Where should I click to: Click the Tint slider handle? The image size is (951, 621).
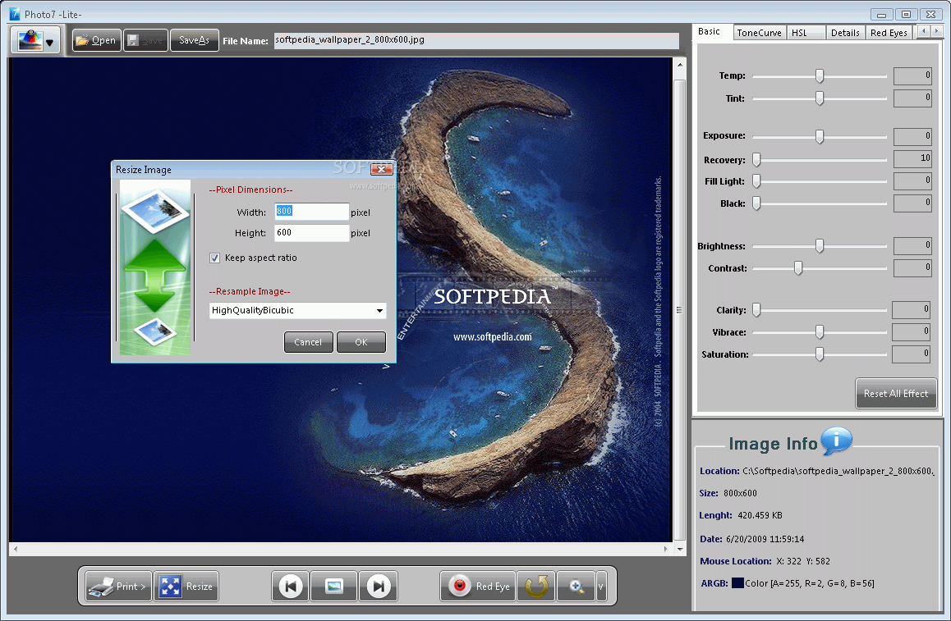pos(820,98)
